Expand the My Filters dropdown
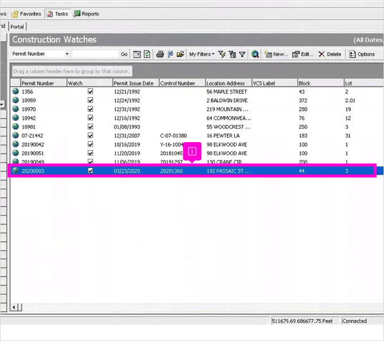 tap(202, 54)
